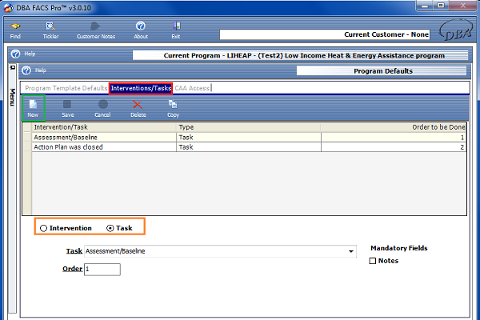
Task: Minimize the DBA FACS Pro window
Action: (x=425, y=6)
